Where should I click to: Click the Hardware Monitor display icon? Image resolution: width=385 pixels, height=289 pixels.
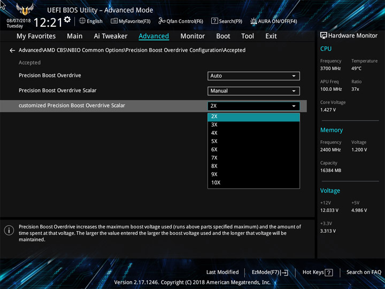324,36
